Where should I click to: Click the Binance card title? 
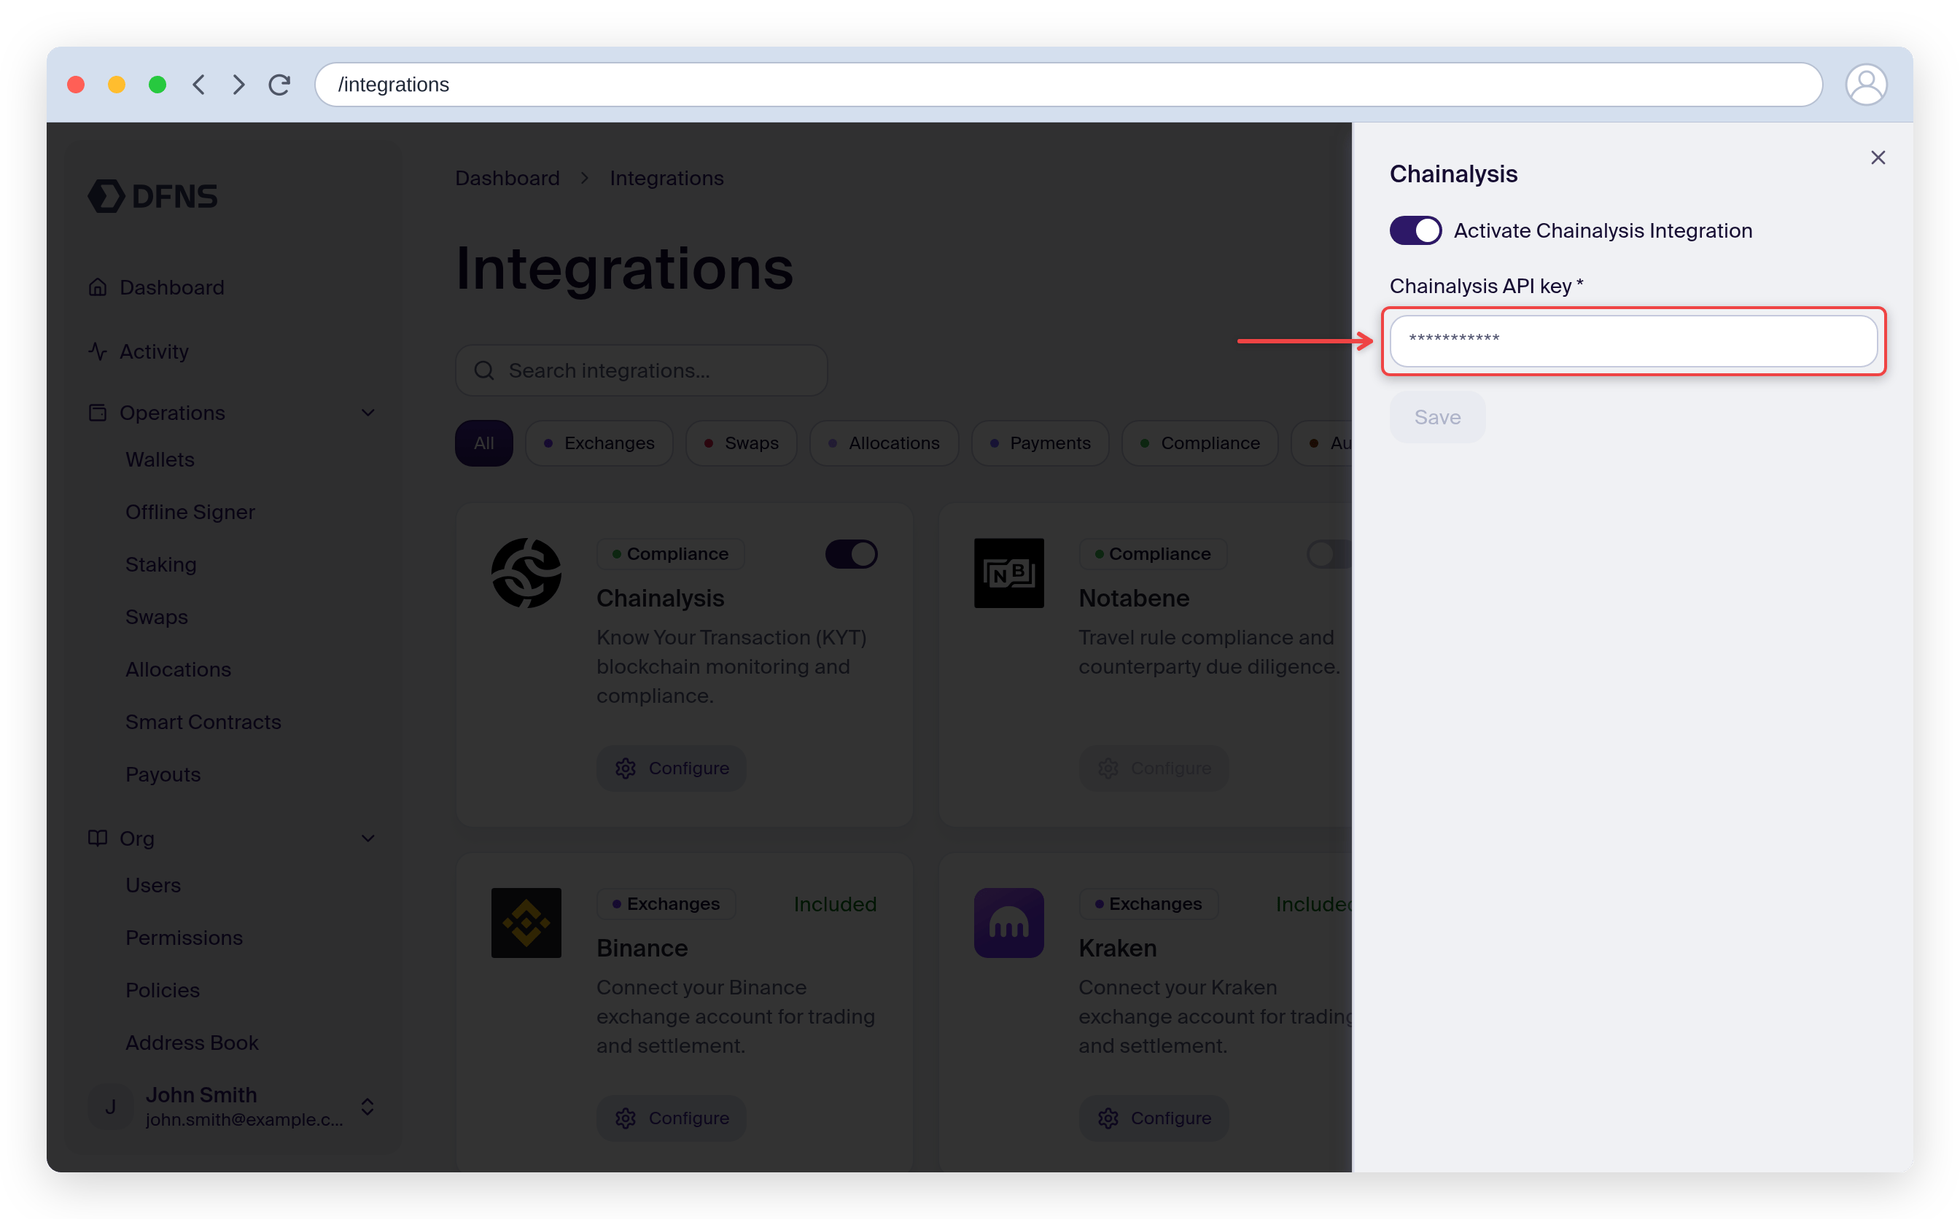point(642,948)
